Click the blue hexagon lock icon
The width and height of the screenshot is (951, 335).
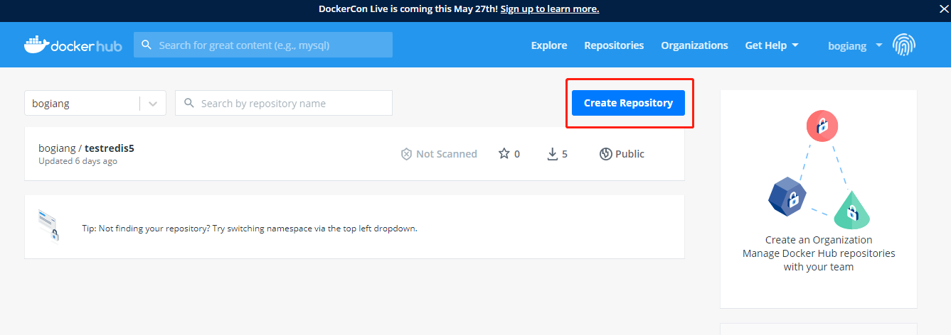(787, 197)
